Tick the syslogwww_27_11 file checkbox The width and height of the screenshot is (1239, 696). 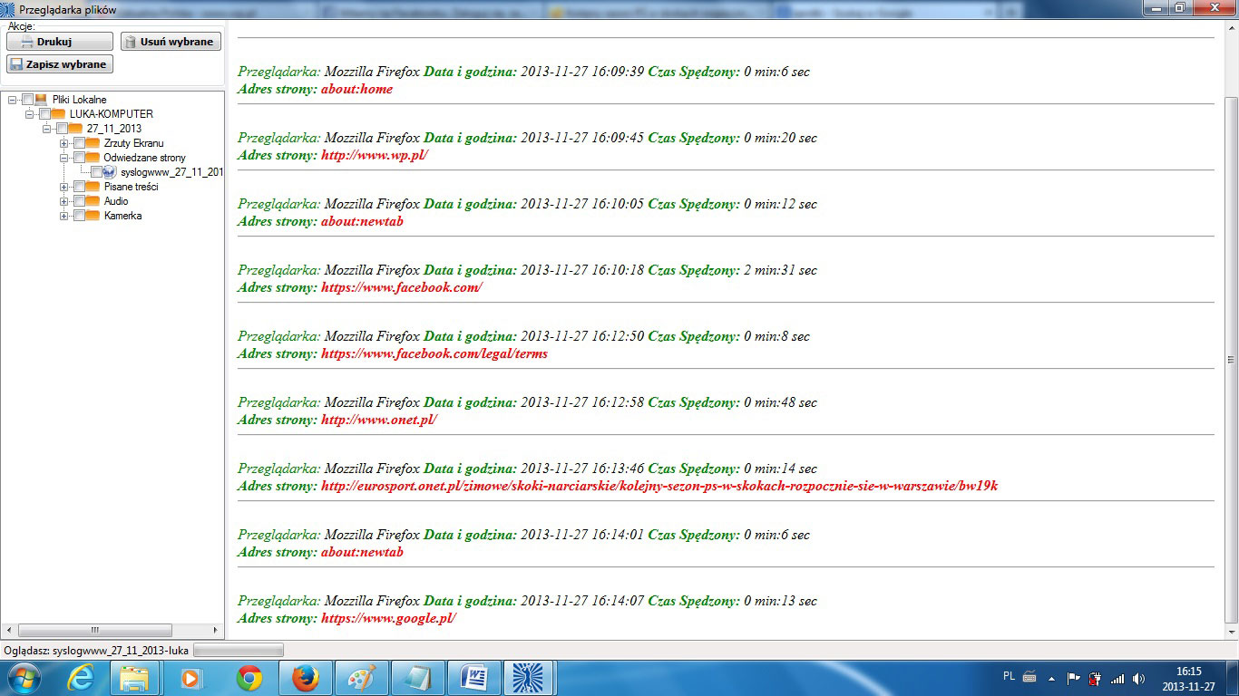click(96, 172)
